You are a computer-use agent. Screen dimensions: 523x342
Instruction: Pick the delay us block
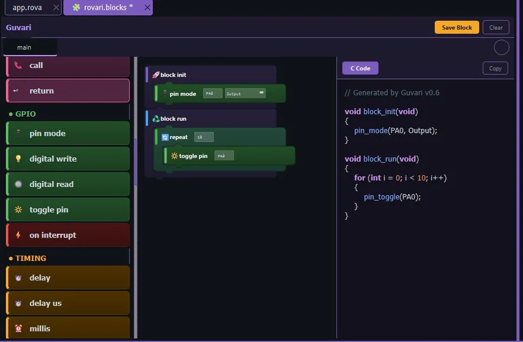point(68,304)
